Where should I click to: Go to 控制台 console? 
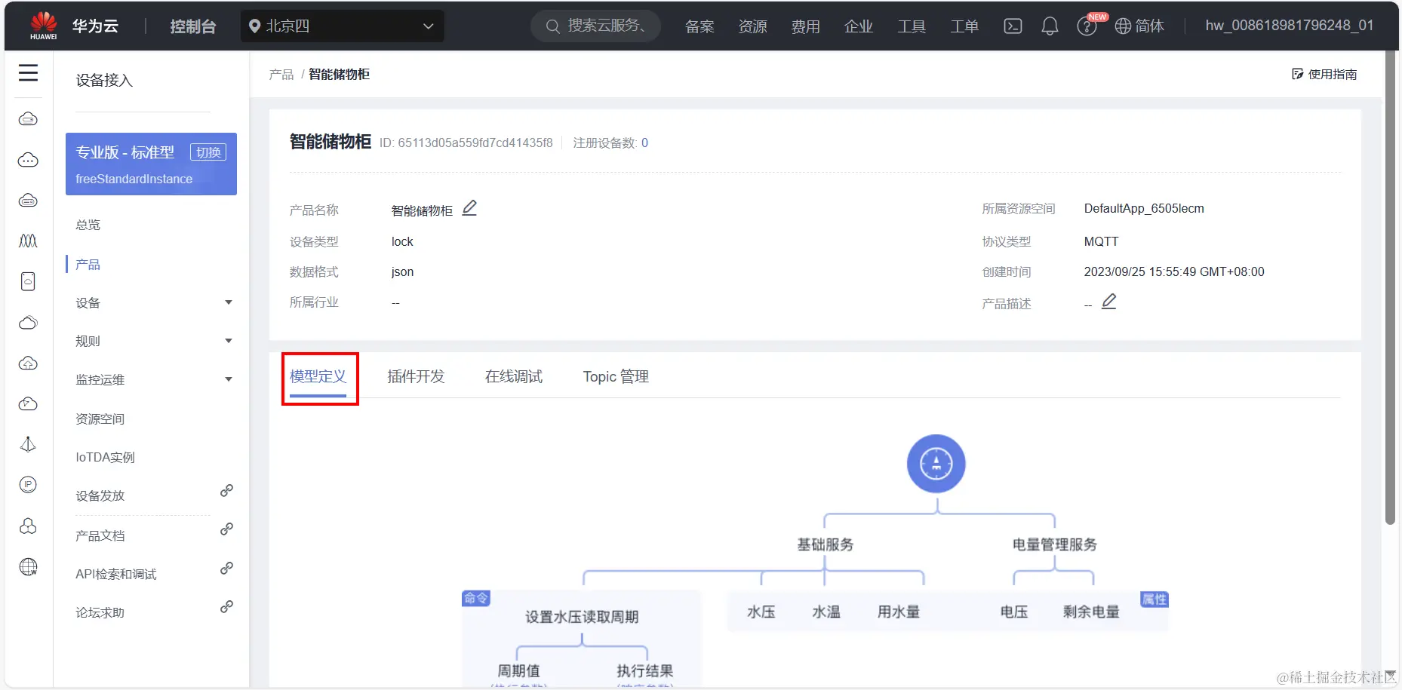(193, 26)
